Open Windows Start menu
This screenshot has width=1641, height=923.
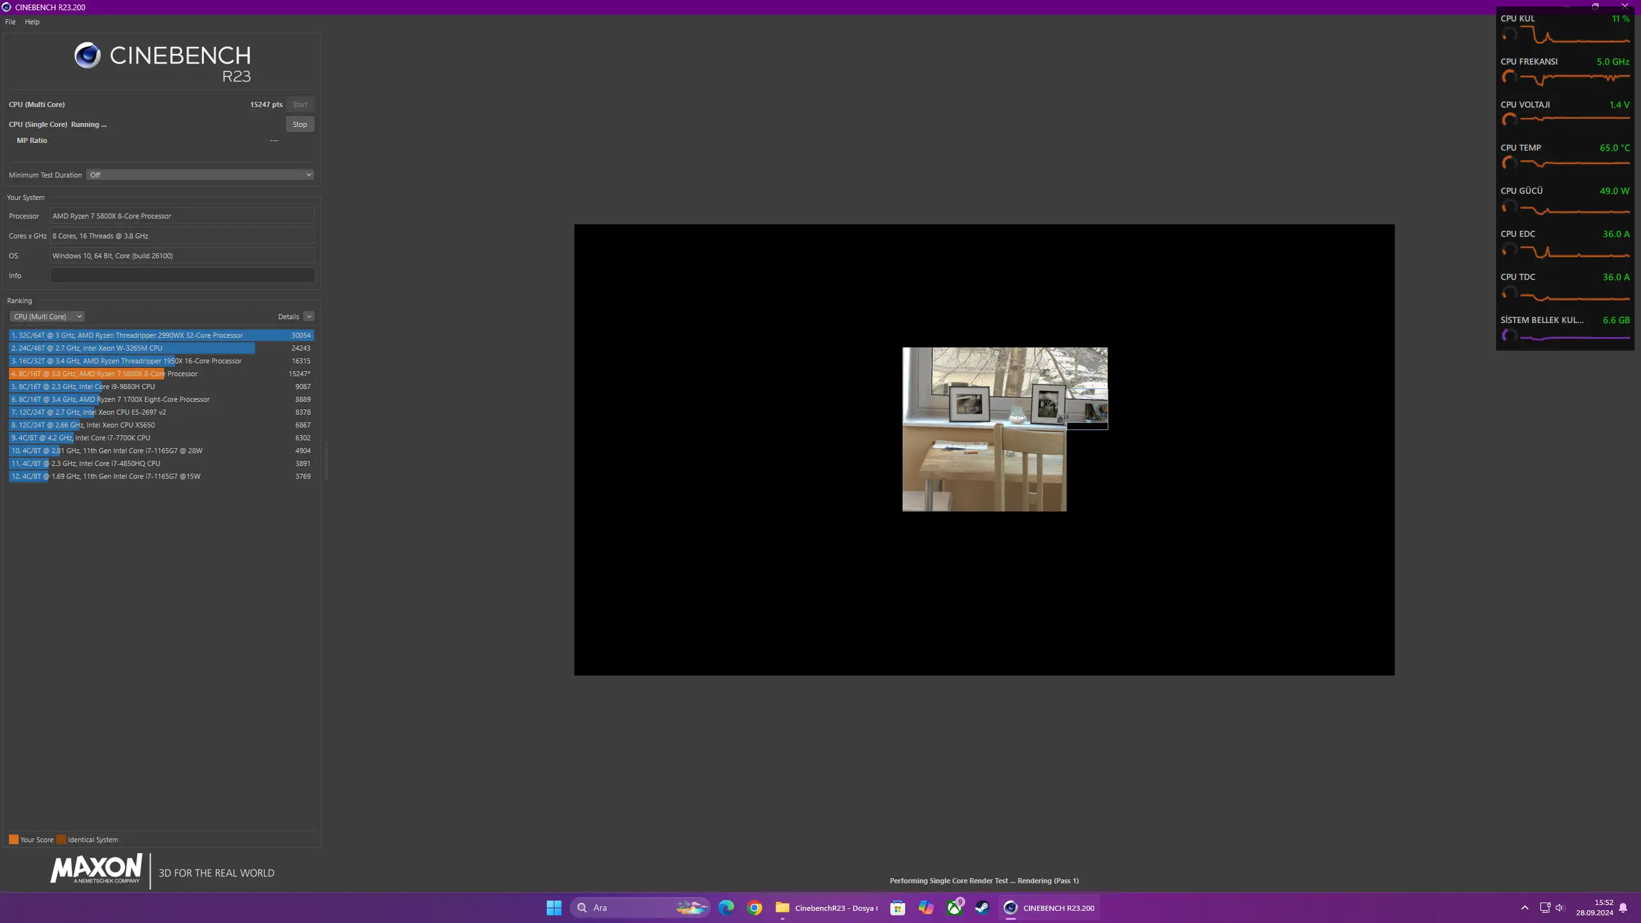pos(554,908)
